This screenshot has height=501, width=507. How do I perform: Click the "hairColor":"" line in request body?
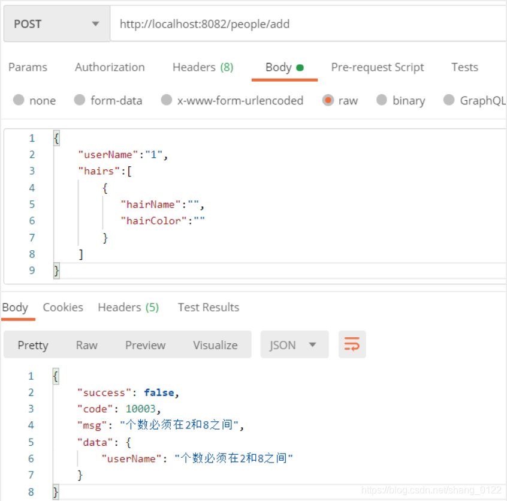click(x=162, y=221)
